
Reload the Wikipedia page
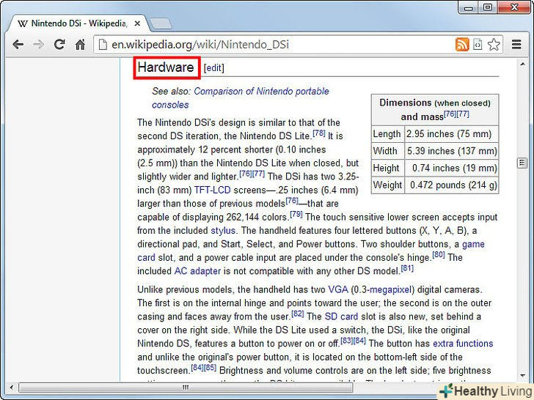pos(59,45)
